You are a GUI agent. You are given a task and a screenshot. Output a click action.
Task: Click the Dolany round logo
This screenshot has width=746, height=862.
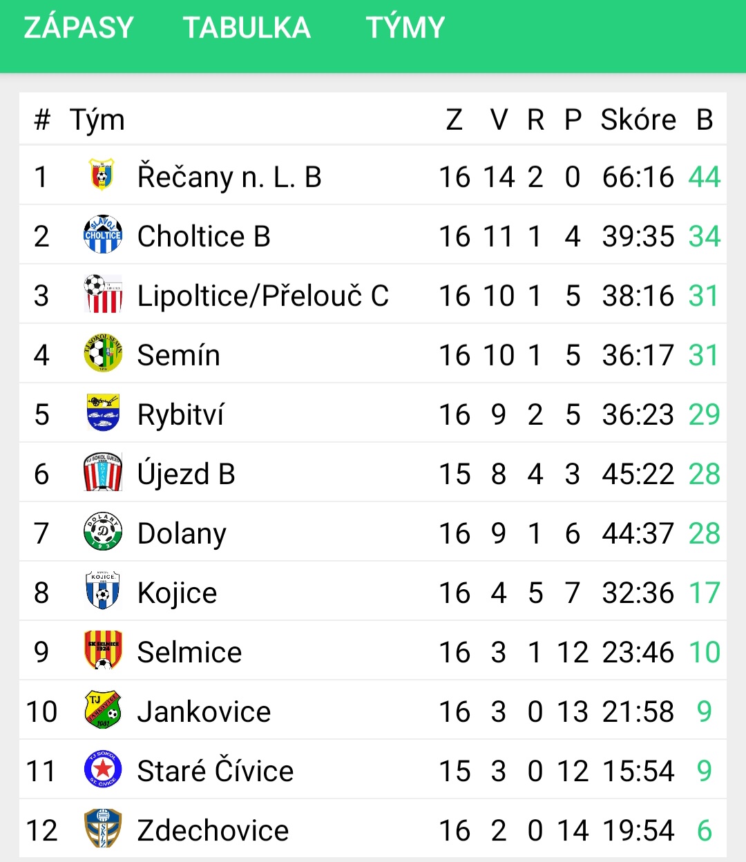102,531
